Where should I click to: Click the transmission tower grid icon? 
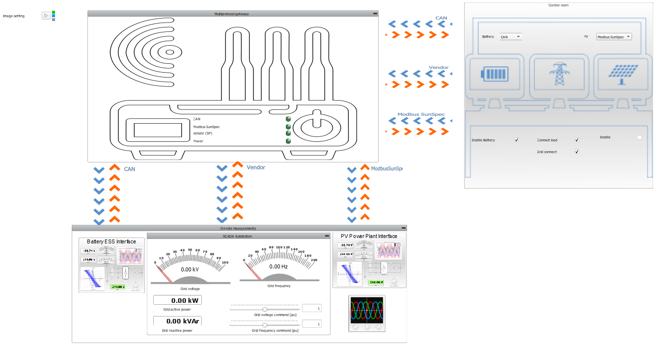click(558, 74)
